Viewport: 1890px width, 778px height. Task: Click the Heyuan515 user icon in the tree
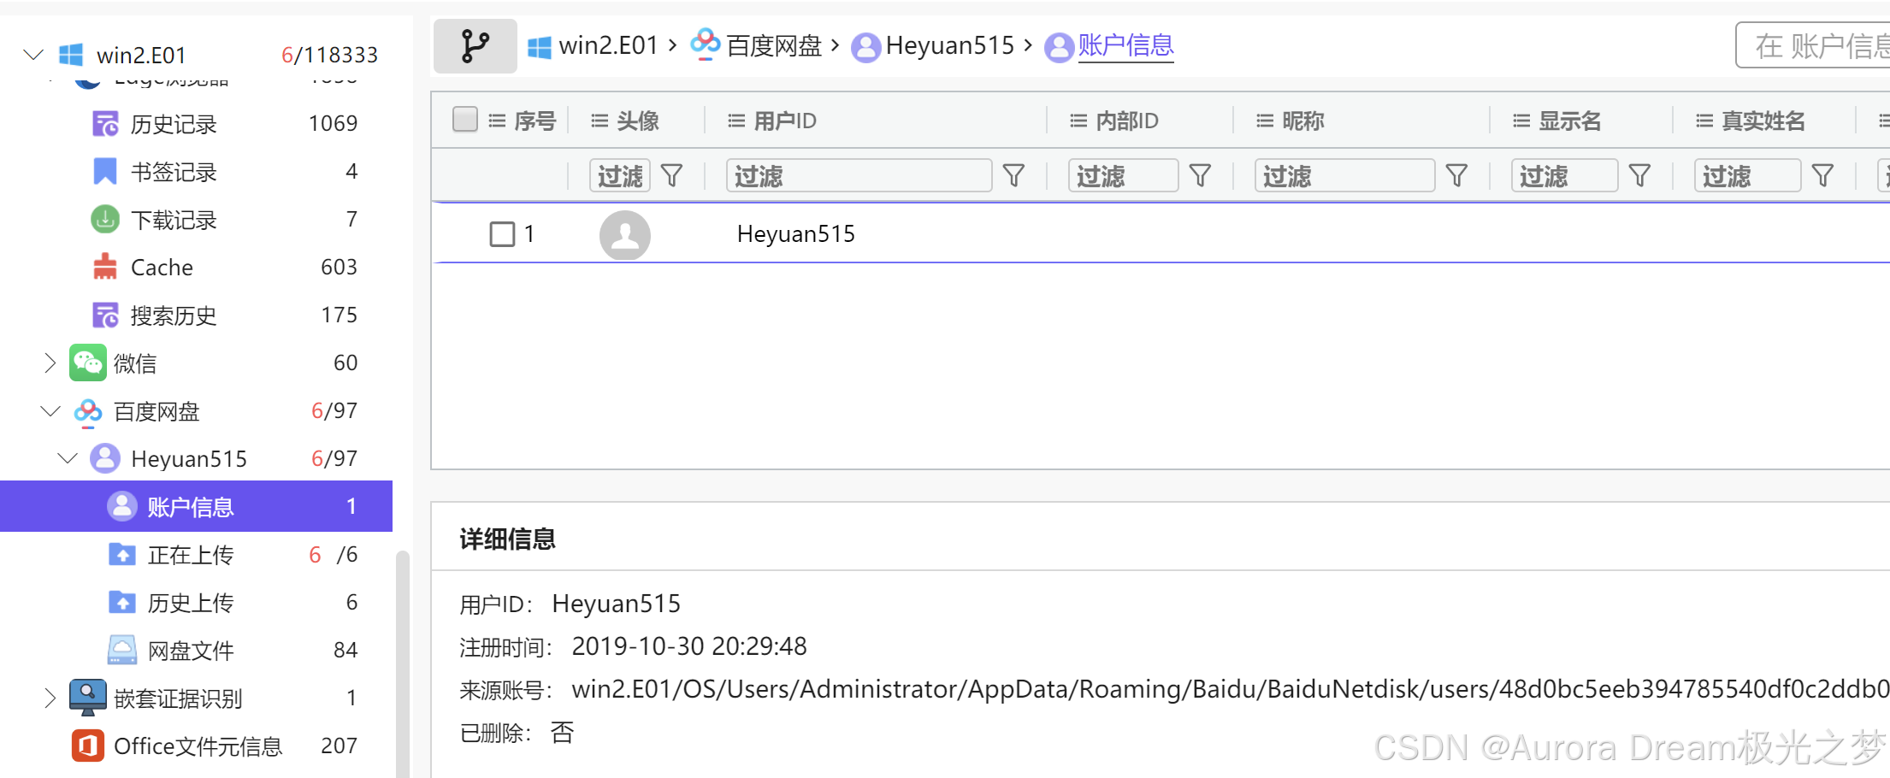pyautogui.click(x=105, y=458)
